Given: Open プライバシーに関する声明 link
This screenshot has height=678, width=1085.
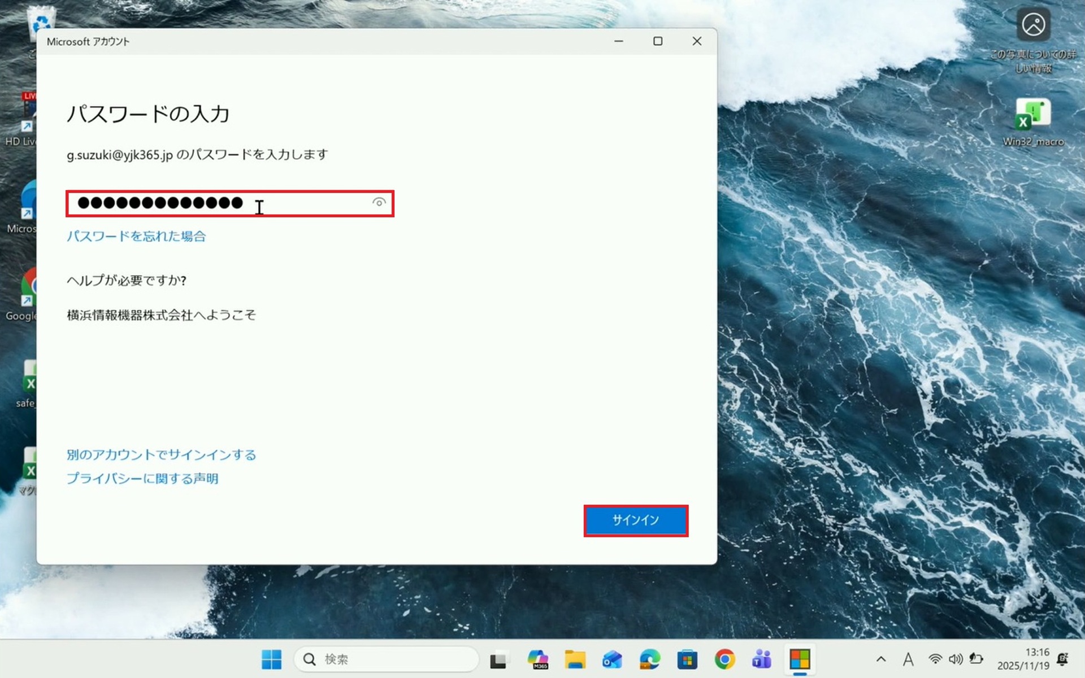Looking at the screenshot, I should pos(142,478).
